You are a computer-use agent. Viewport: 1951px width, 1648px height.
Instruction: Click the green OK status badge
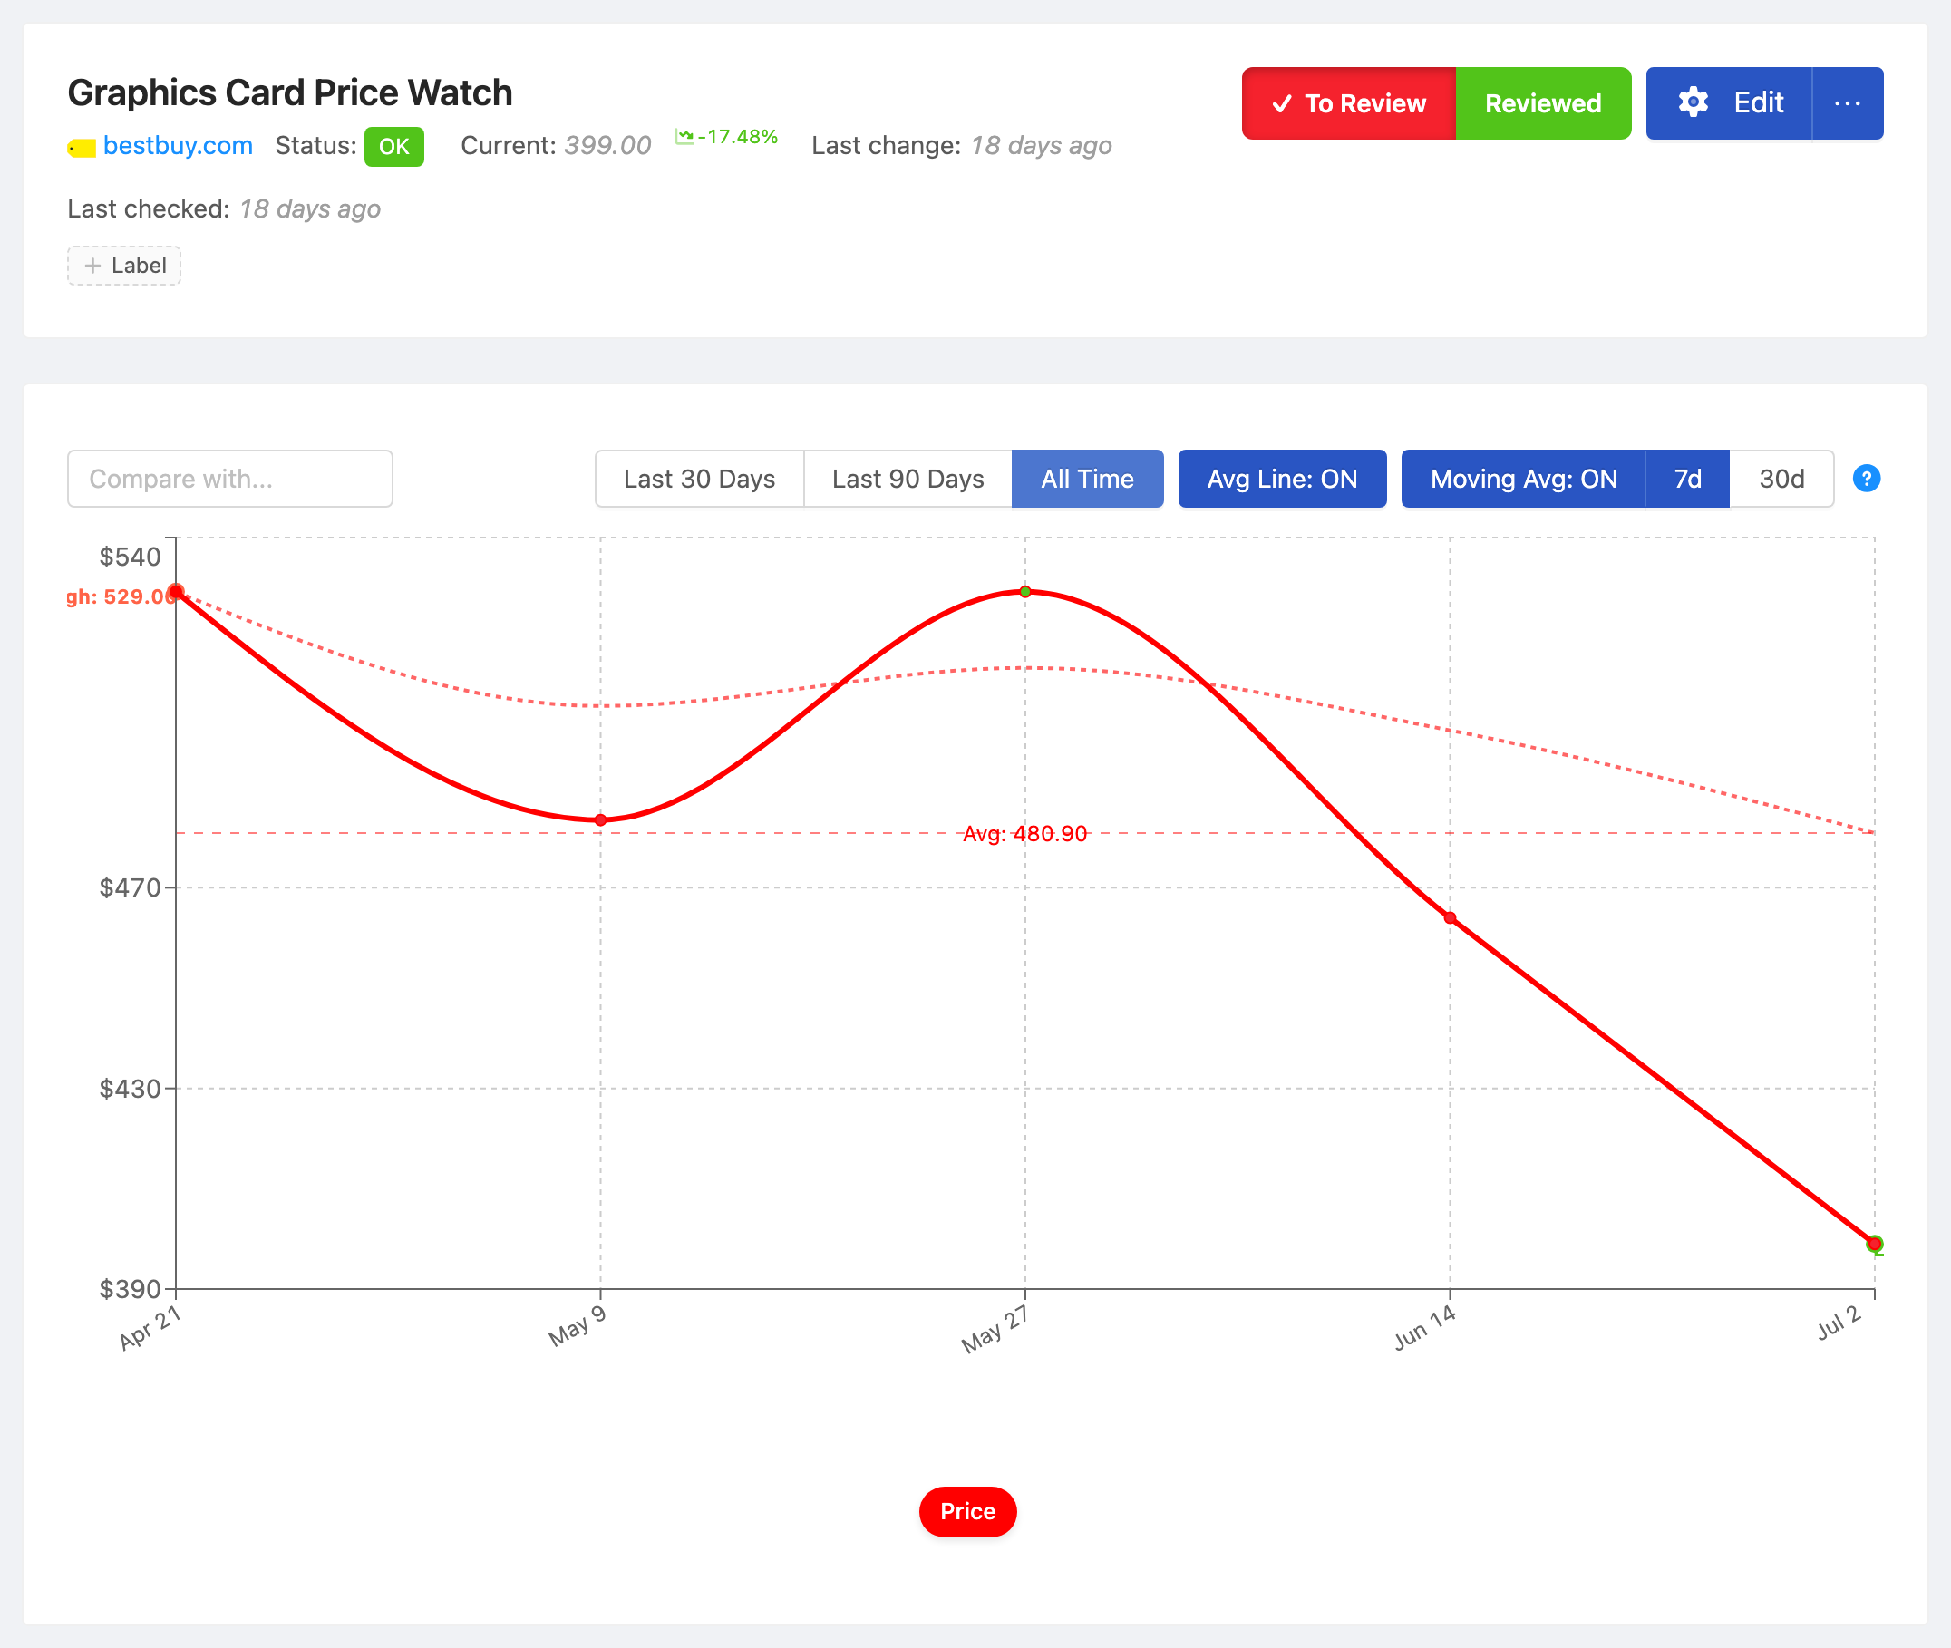(x=393, y=147)
